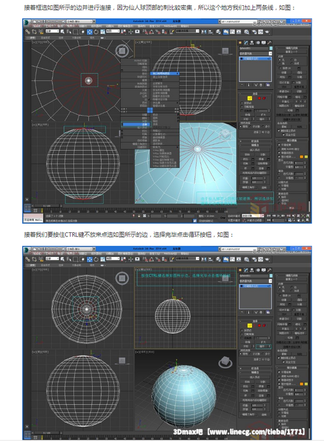Click ViewCube in top viewport, first screenshot
This screenshot has width=324, height=441.
(122, 51)
